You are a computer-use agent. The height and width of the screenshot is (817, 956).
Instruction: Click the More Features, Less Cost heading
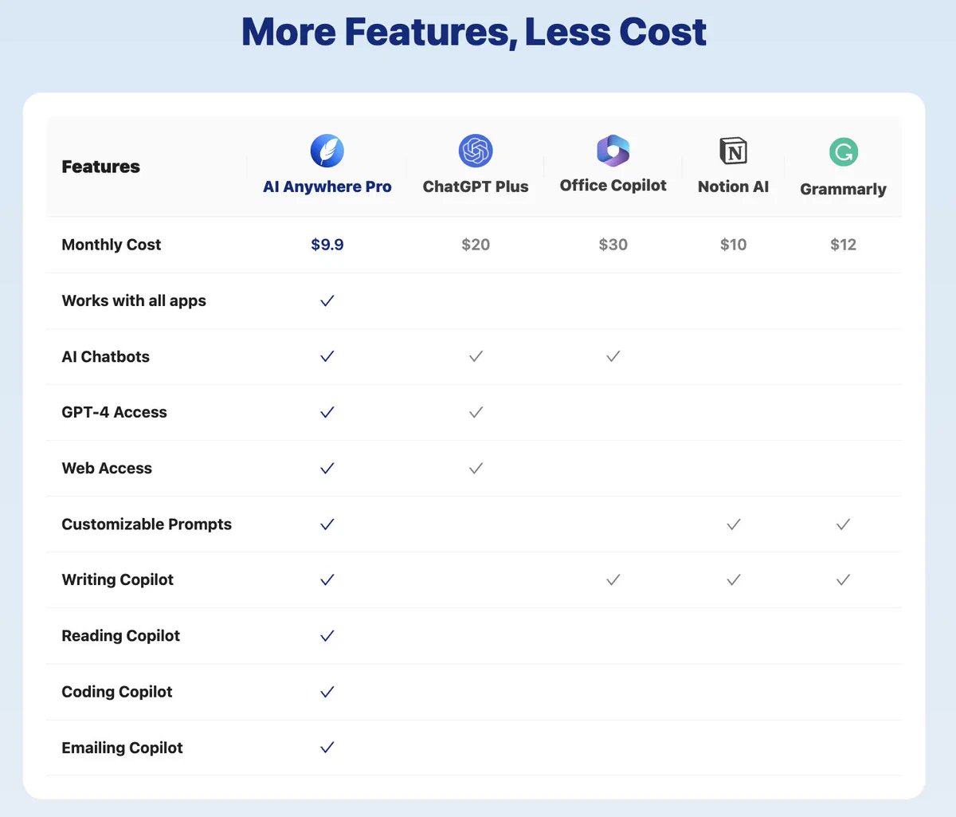click(x=474, y=32)
